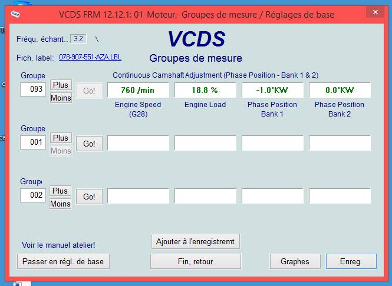The image size is (392, 286).
Task: Decrease group 093 with Moins button
Action: coord(61,98)
